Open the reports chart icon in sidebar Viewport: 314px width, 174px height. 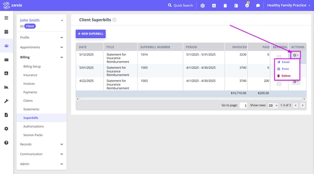pyautogui.click(x=6, y=87)
